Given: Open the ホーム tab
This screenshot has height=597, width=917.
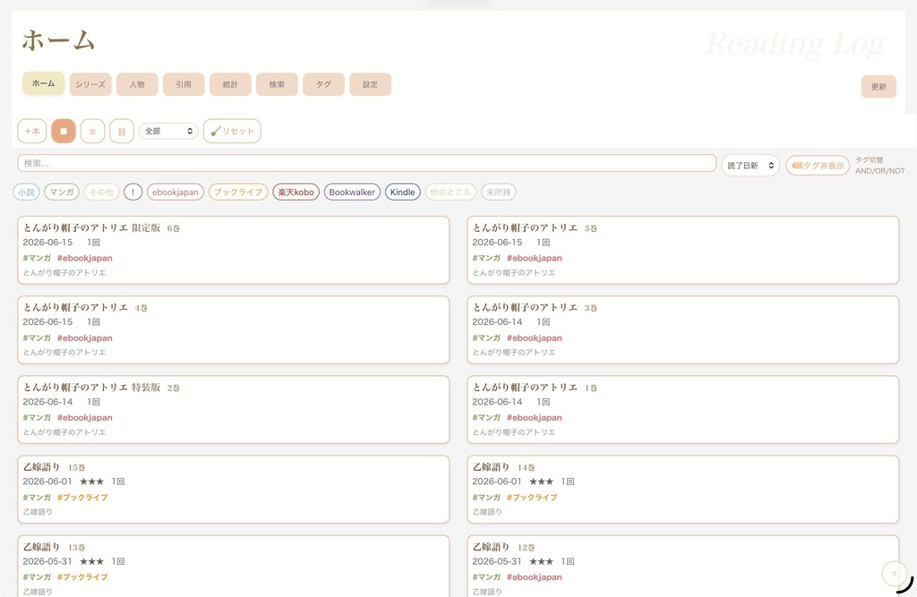Looking at the screenshot, I should [x=43, y=83].
